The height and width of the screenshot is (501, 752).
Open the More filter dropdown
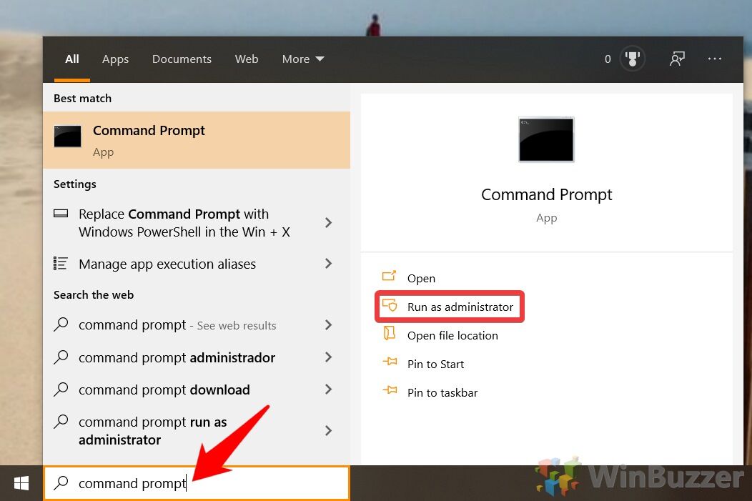click(302, 59)
